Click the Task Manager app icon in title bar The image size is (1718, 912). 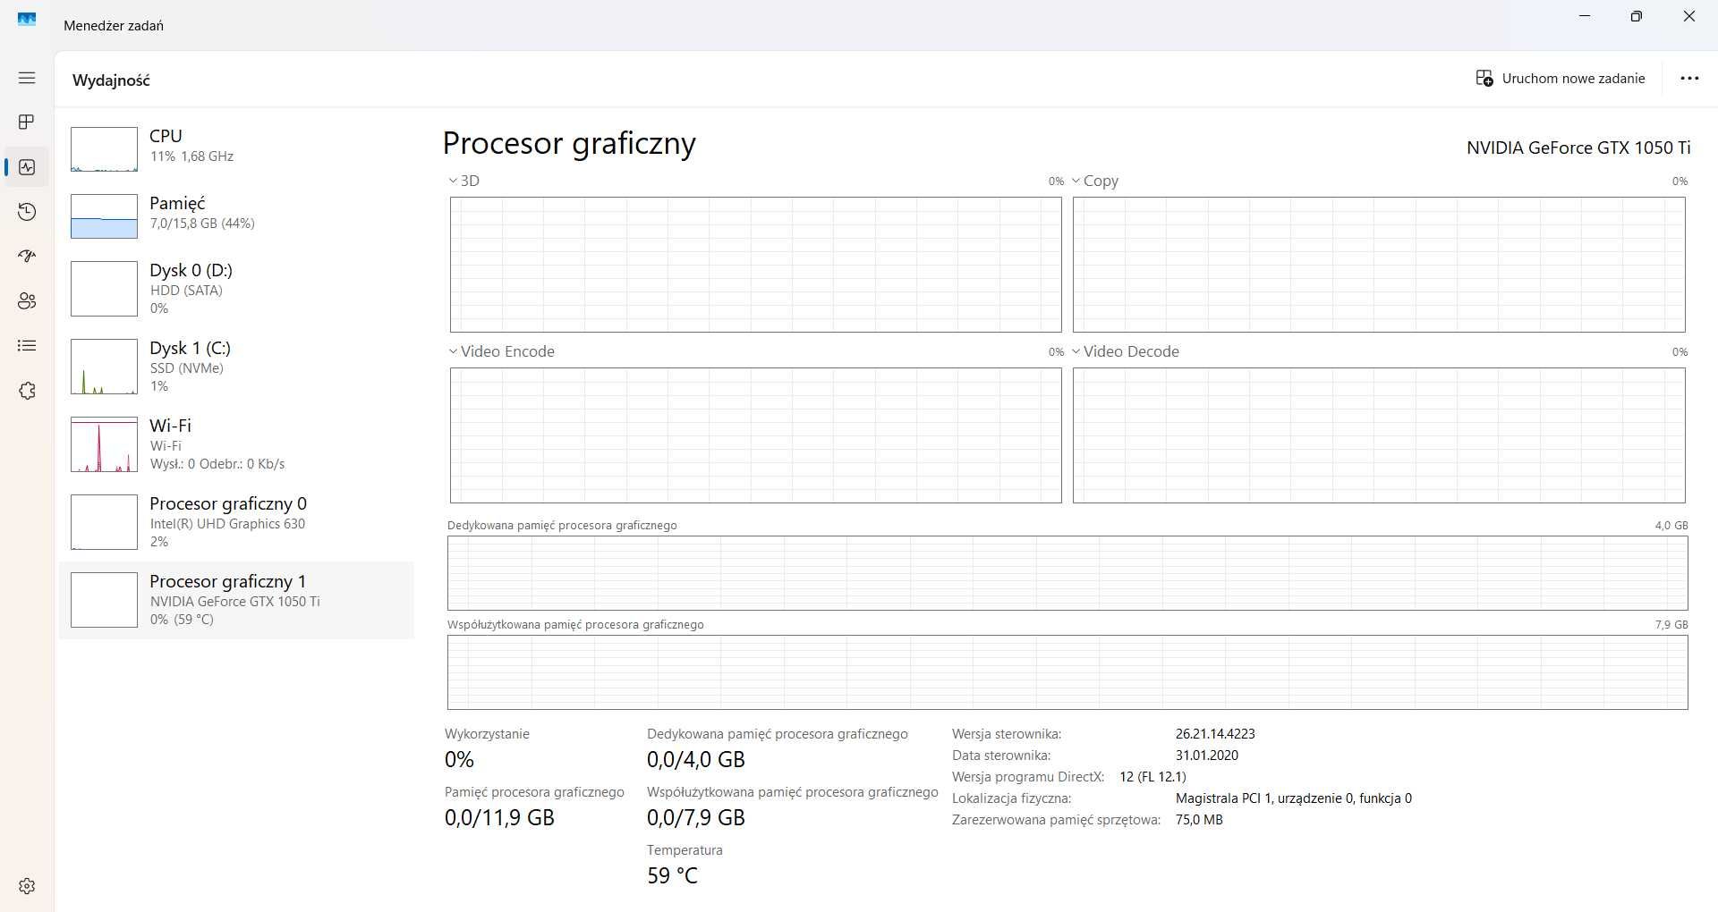[27, 18]
